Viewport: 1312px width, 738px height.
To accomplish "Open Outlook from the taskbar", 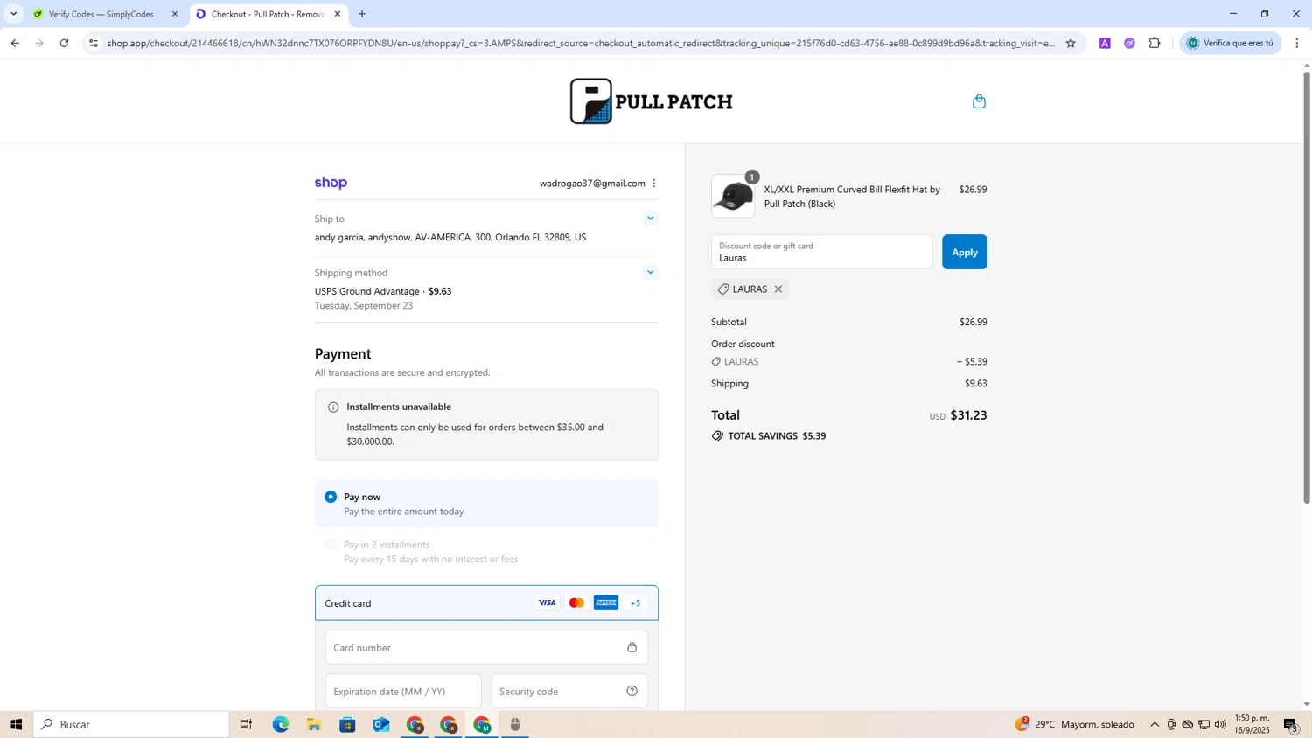I will 381,724.
